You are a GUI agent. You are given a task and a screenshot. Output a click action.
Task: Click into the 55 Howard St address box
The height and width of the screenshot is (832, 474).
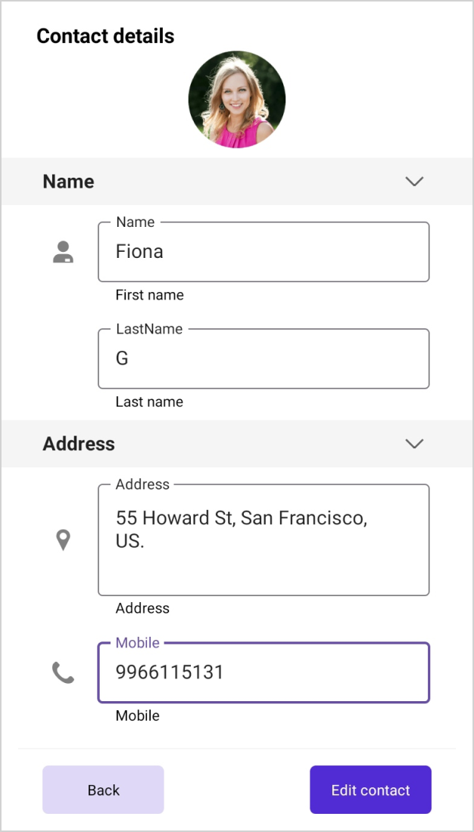tap(264, 540)
